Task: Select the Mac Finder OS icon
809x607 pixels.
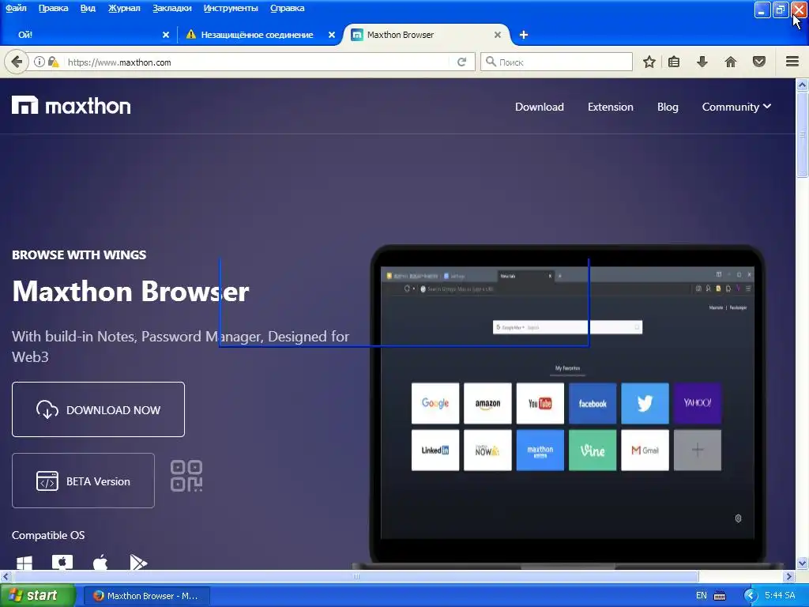Action: [x=62, y=562]
